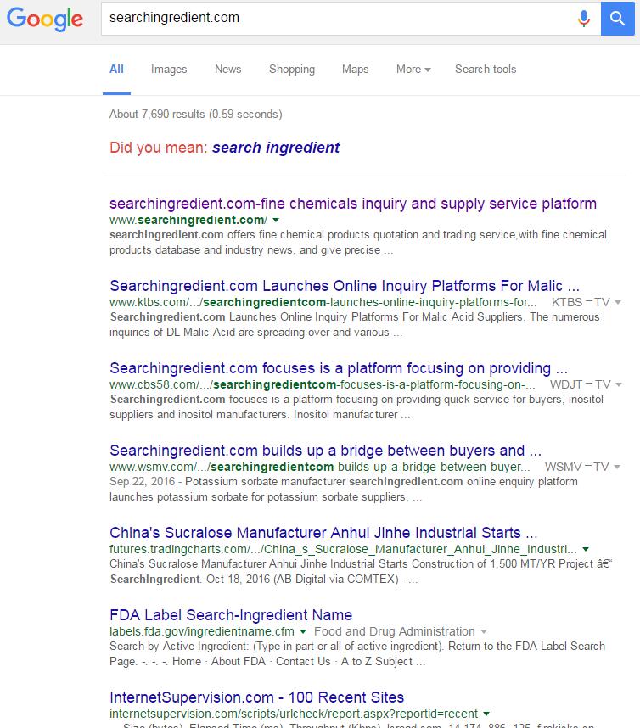Screen dimensions: 640x728
Task: Click 'About 7,690 results' stats text
Action: click(x=195, y=115)
